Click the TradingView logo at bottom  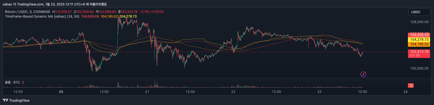coord(16,100)
